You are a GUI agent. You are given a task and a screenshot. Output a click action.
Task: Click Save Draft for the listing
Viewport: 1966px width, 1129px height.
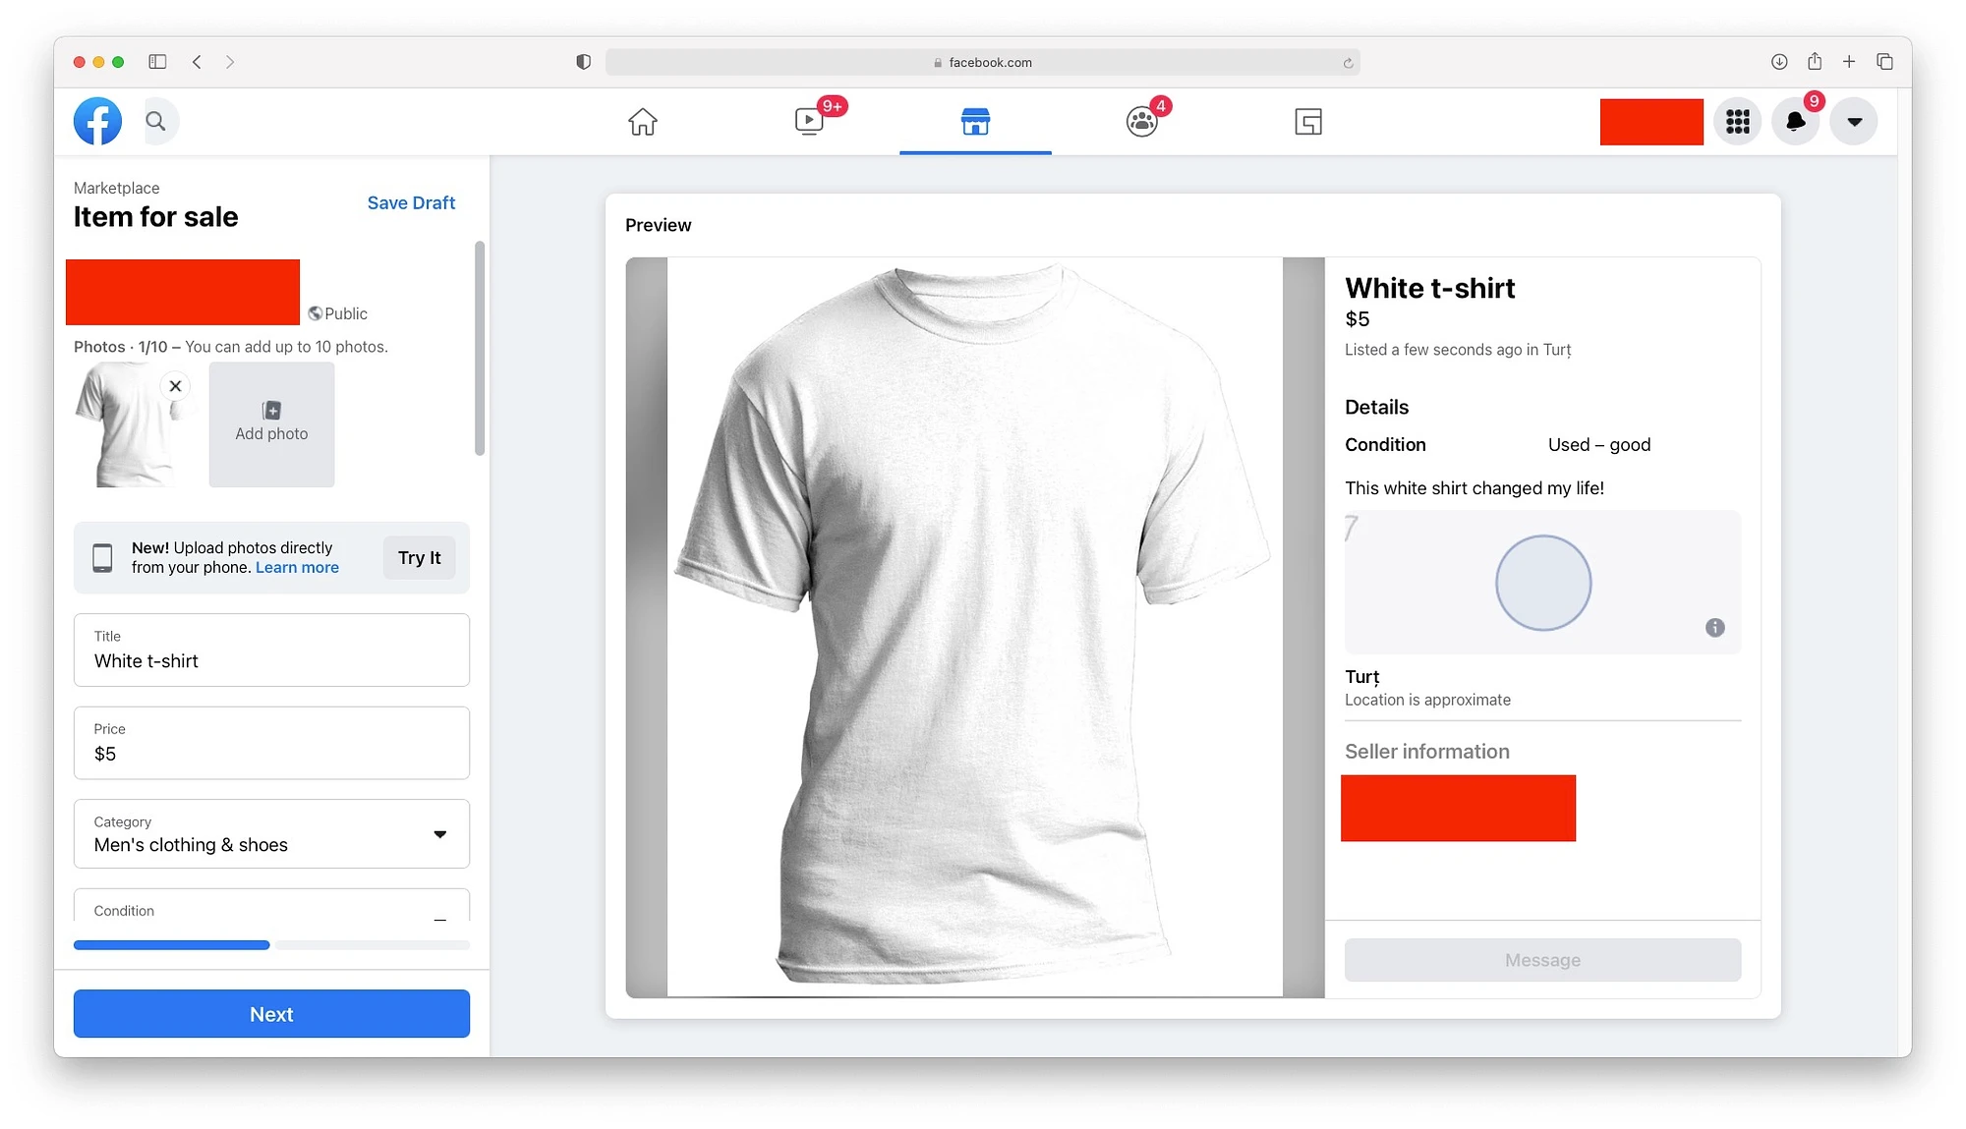point(411,202)
